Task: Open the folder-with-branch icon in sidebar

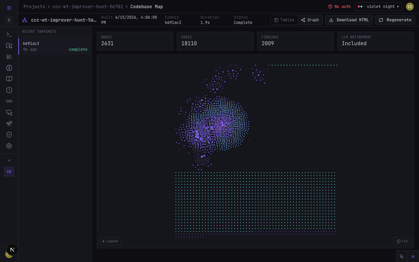Action: click(x=9, y=46)
